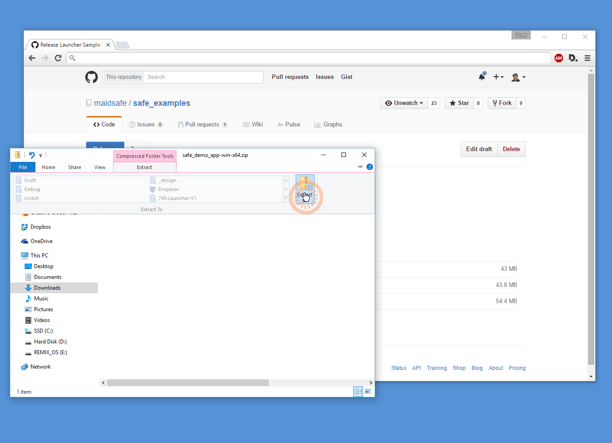
Task: Open the GitHub create new plus dropdown
Action: tap(498, 77)
